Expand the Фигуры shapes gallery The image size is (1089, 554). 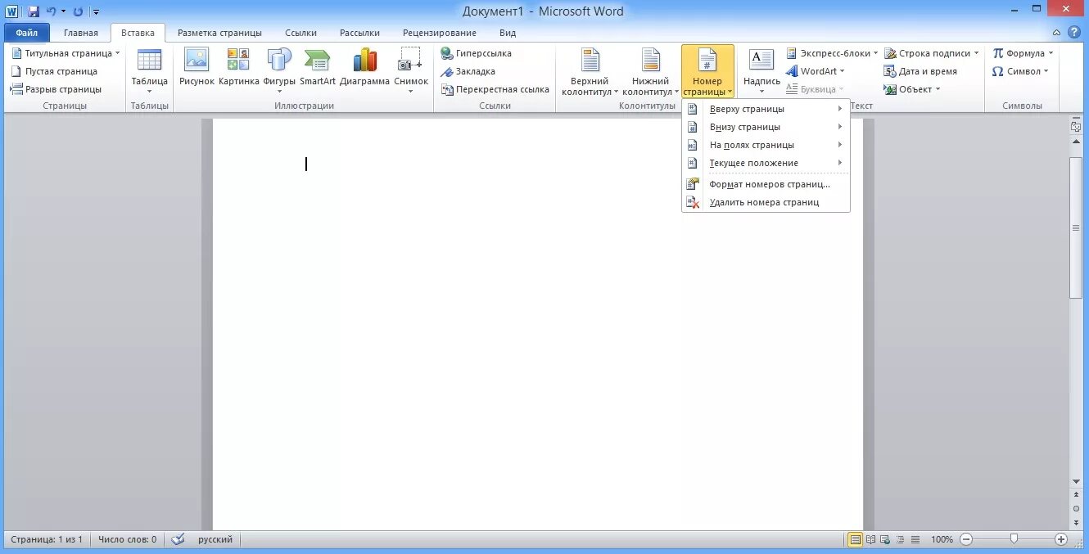(279, 71)
